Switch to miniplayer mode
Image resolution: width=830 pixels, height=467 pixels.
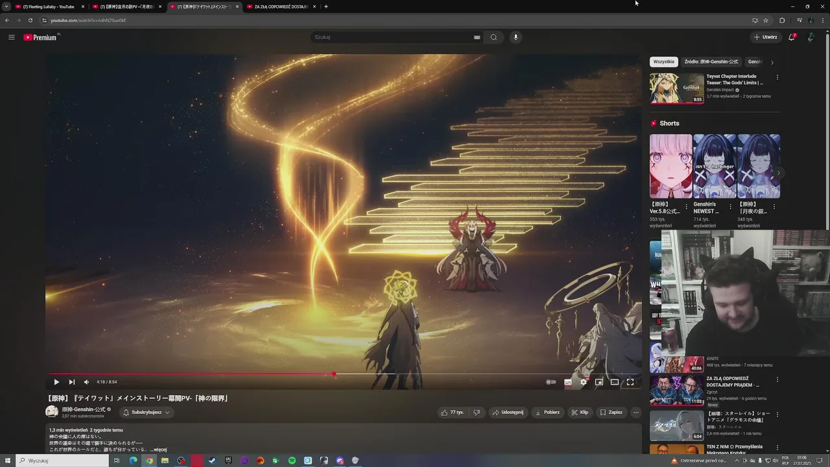coord(599,382)
